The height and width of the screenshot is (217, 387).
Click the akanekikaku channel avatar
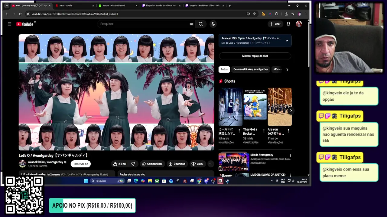pos(22,164)
